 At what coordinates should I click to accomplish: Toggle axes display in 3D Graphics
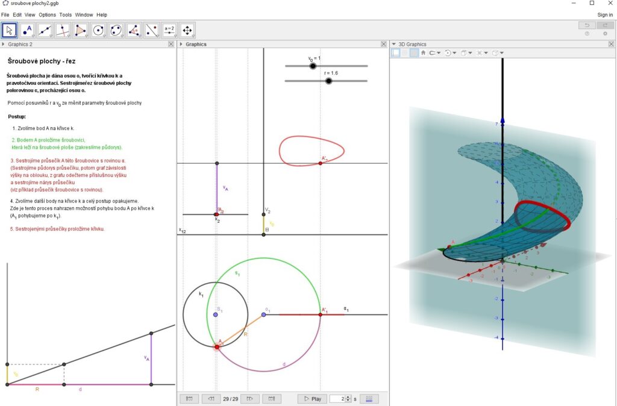(396, 53)
